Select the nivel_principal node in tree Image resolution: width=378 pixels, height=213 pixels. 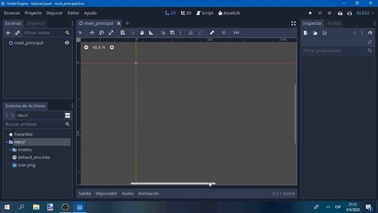(29, 43)
